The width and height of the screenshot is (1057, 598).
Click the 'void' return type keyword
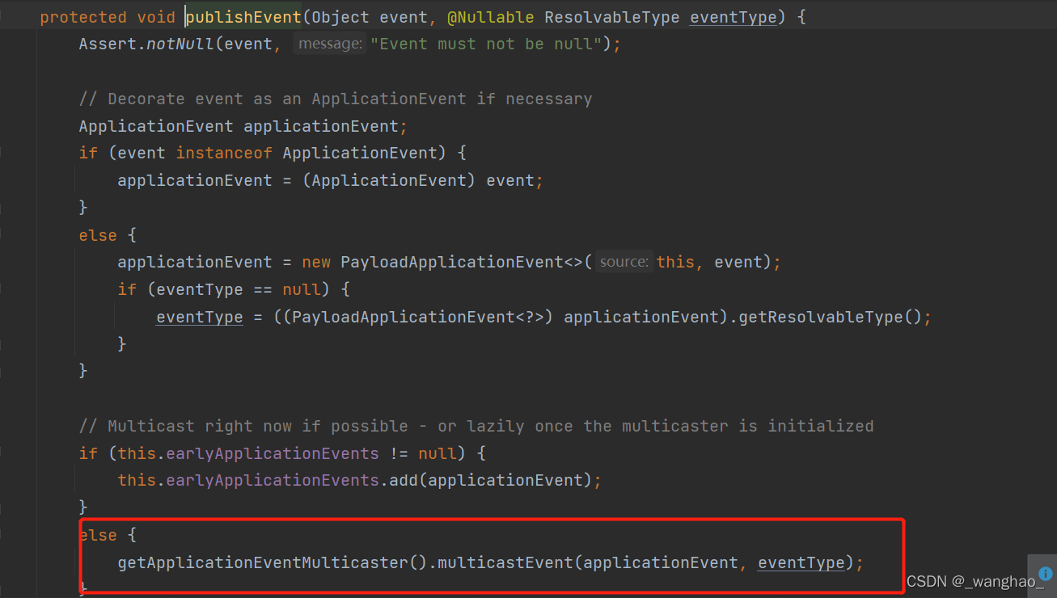point(156,17)
